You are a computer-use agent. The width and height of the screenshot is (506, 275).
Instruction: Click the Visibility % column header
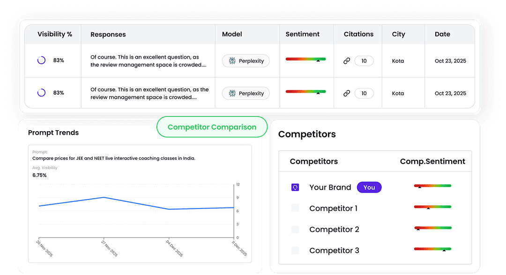click(55, 34)
